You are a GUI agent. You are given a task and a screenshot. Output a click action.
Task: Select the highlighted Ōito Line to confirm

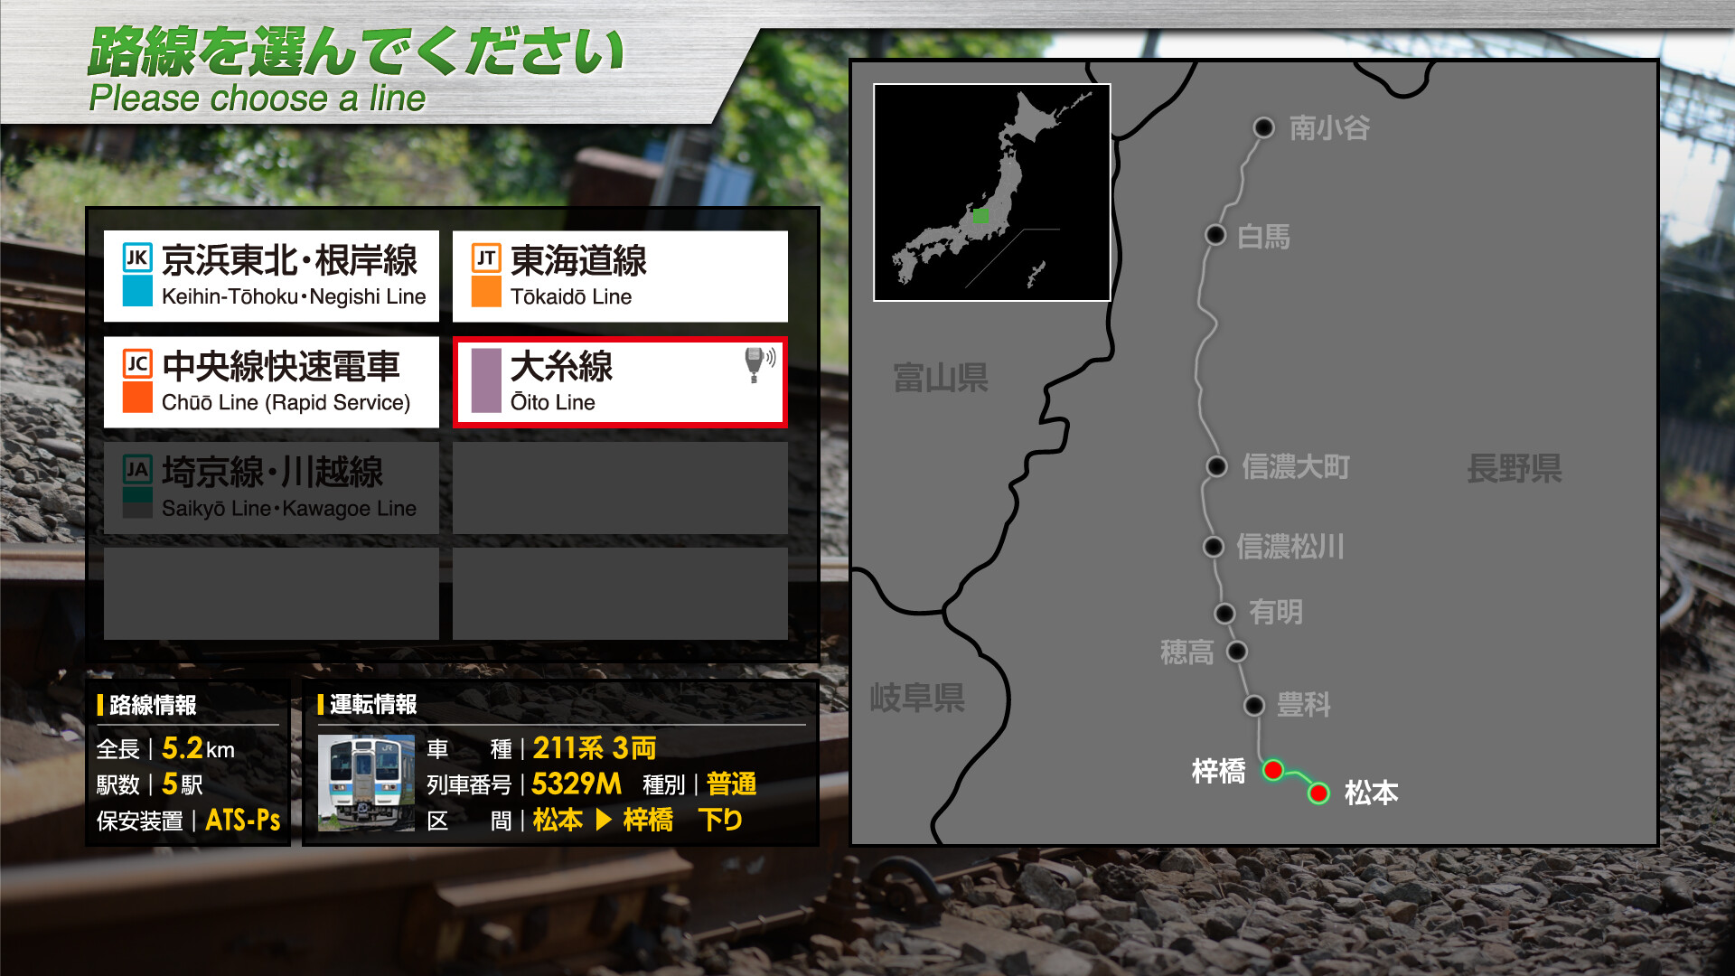[x=620, y=381]
